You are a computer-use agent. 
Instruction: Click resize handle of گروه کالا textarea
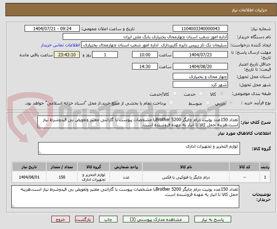click(x=40, y=153)
